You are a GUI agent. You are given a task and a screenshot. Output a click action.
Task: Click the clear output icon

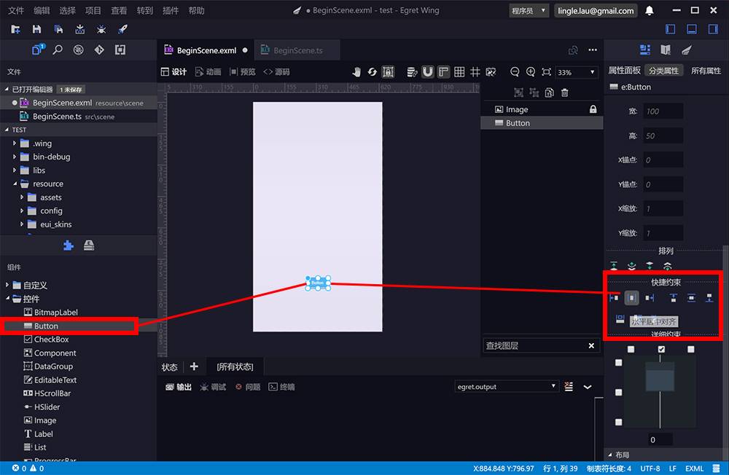coord(569,387)
